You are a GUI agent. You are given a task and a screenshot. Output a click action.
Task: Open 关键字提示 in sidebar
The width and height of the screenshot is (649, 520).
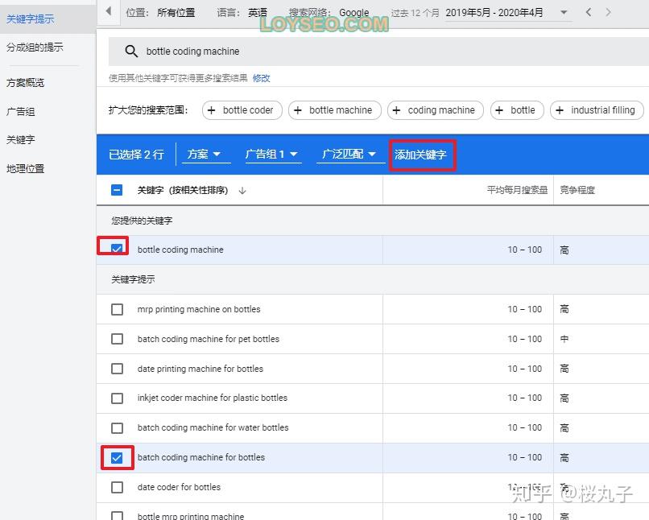point(31,19)
